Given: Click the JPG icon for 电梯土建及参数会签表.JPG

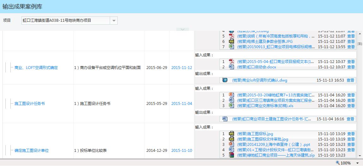Looking at the screenshot, I should [231, 42].
